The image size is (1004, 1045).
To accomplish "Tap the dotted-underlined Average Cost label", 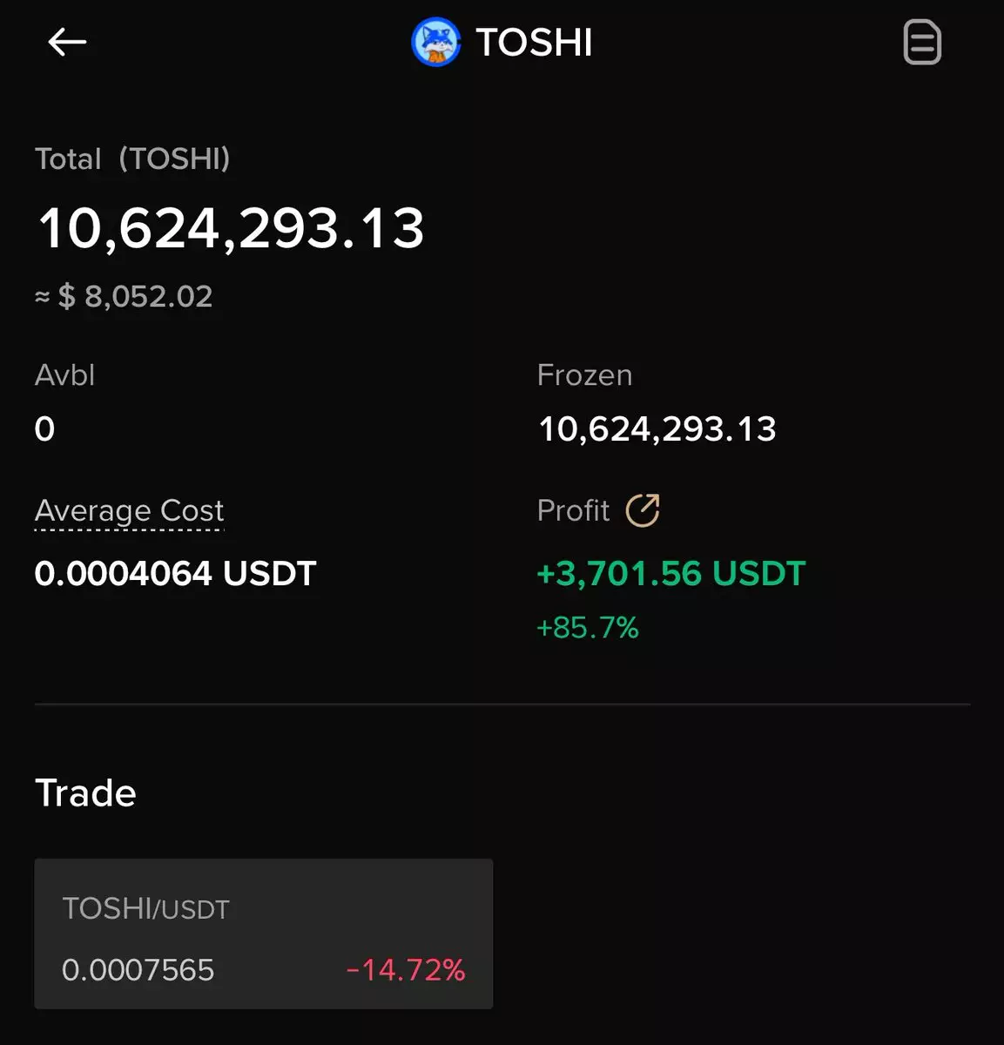I will pyautogui.click(x=129, y=510).
